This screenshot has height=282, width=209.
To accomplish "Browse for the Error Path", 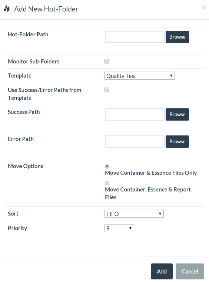I will 177,141.
